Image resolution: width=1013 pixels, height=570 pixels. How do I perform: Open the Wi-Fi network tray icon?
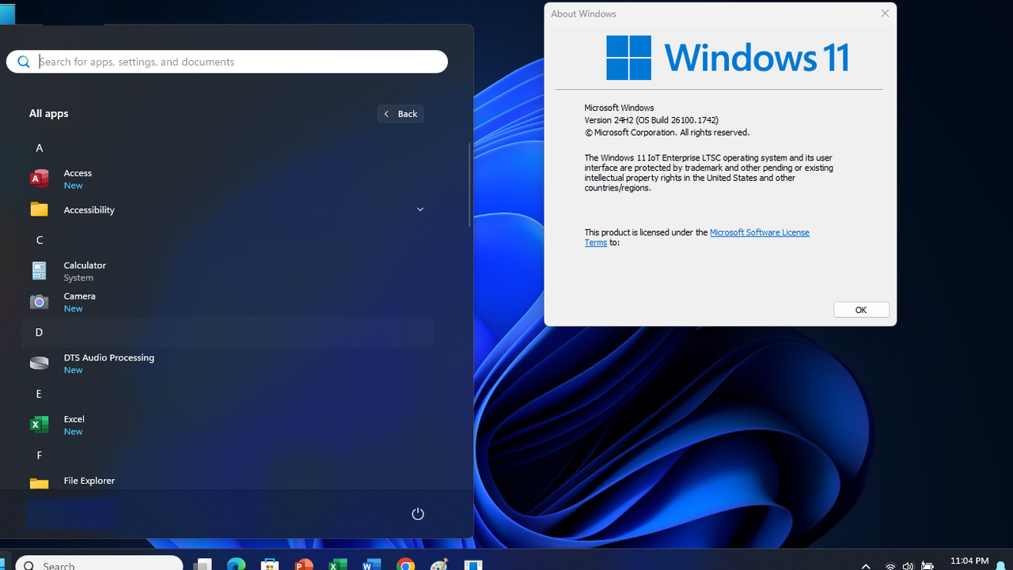(890, 565)
